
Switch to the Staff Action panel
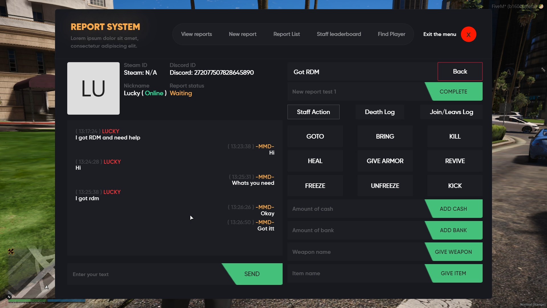[313, 112]
